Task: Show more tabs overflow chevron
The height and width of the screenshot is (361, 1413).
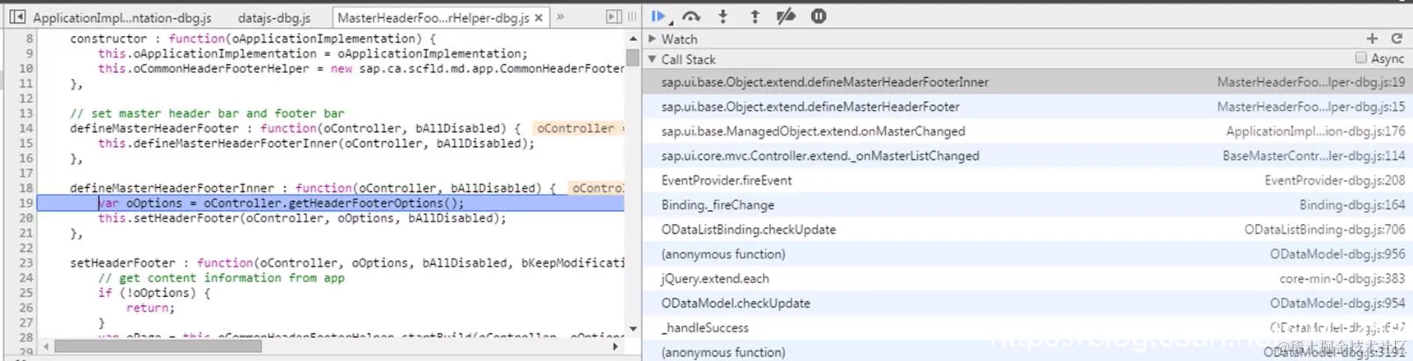Action: click(x=561, y=16)
